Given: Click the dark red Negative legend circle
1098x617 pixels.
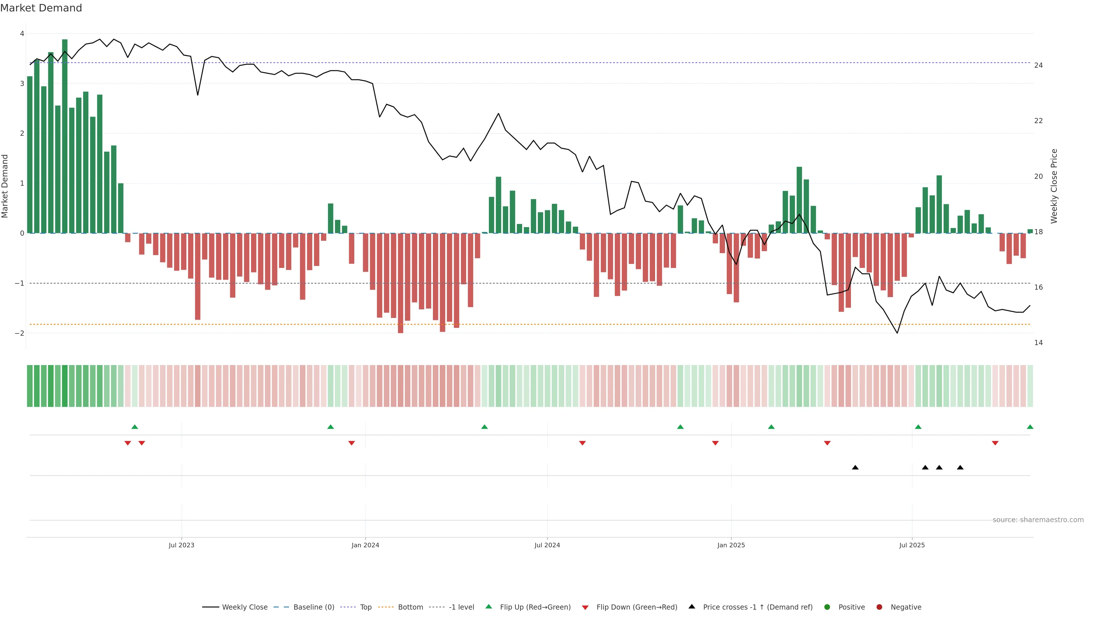Looking at the screenshot, I should pos(879,607).
